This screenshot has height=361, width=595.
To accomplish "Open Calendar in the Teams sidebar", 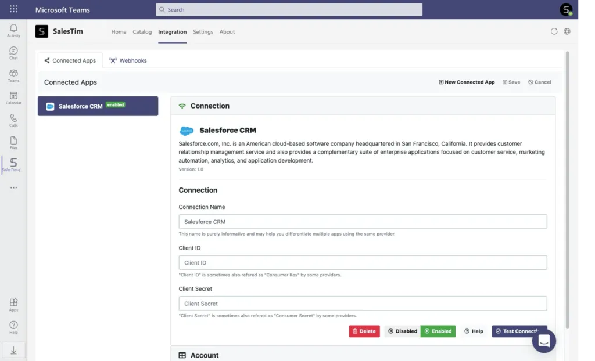I will (14, 98).
